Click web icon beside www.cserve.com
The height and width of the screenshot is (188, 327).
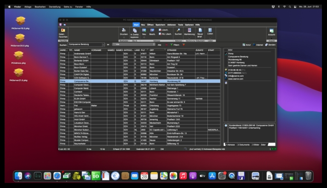pos(226,79)
